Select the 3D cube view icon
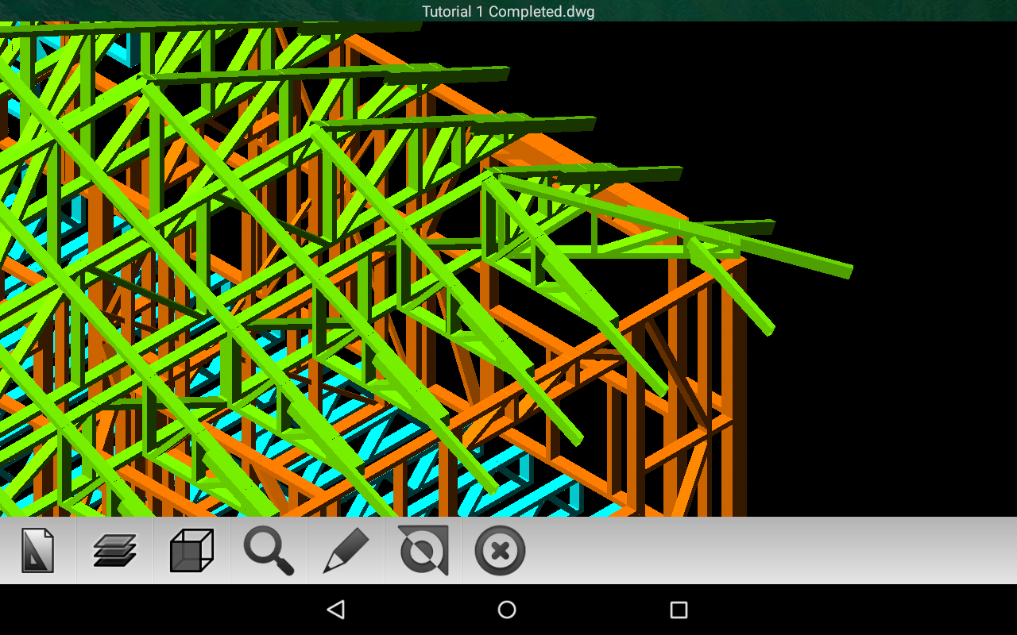Screen dimensions: 1017x635 pos(191,551)
